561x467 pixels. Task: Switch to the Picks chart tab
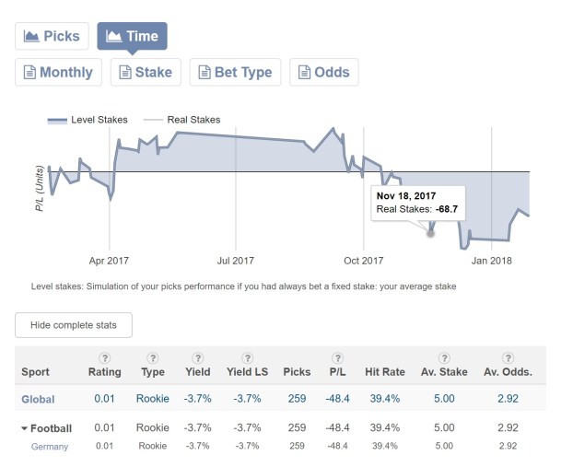[x=53, y=37]
